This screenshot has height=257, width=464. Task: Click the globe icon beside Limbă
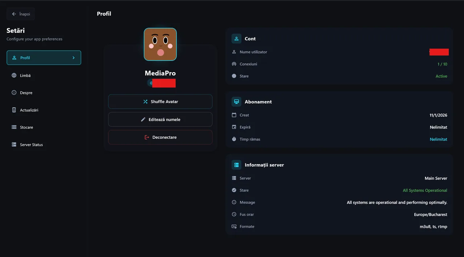point(14,75)
